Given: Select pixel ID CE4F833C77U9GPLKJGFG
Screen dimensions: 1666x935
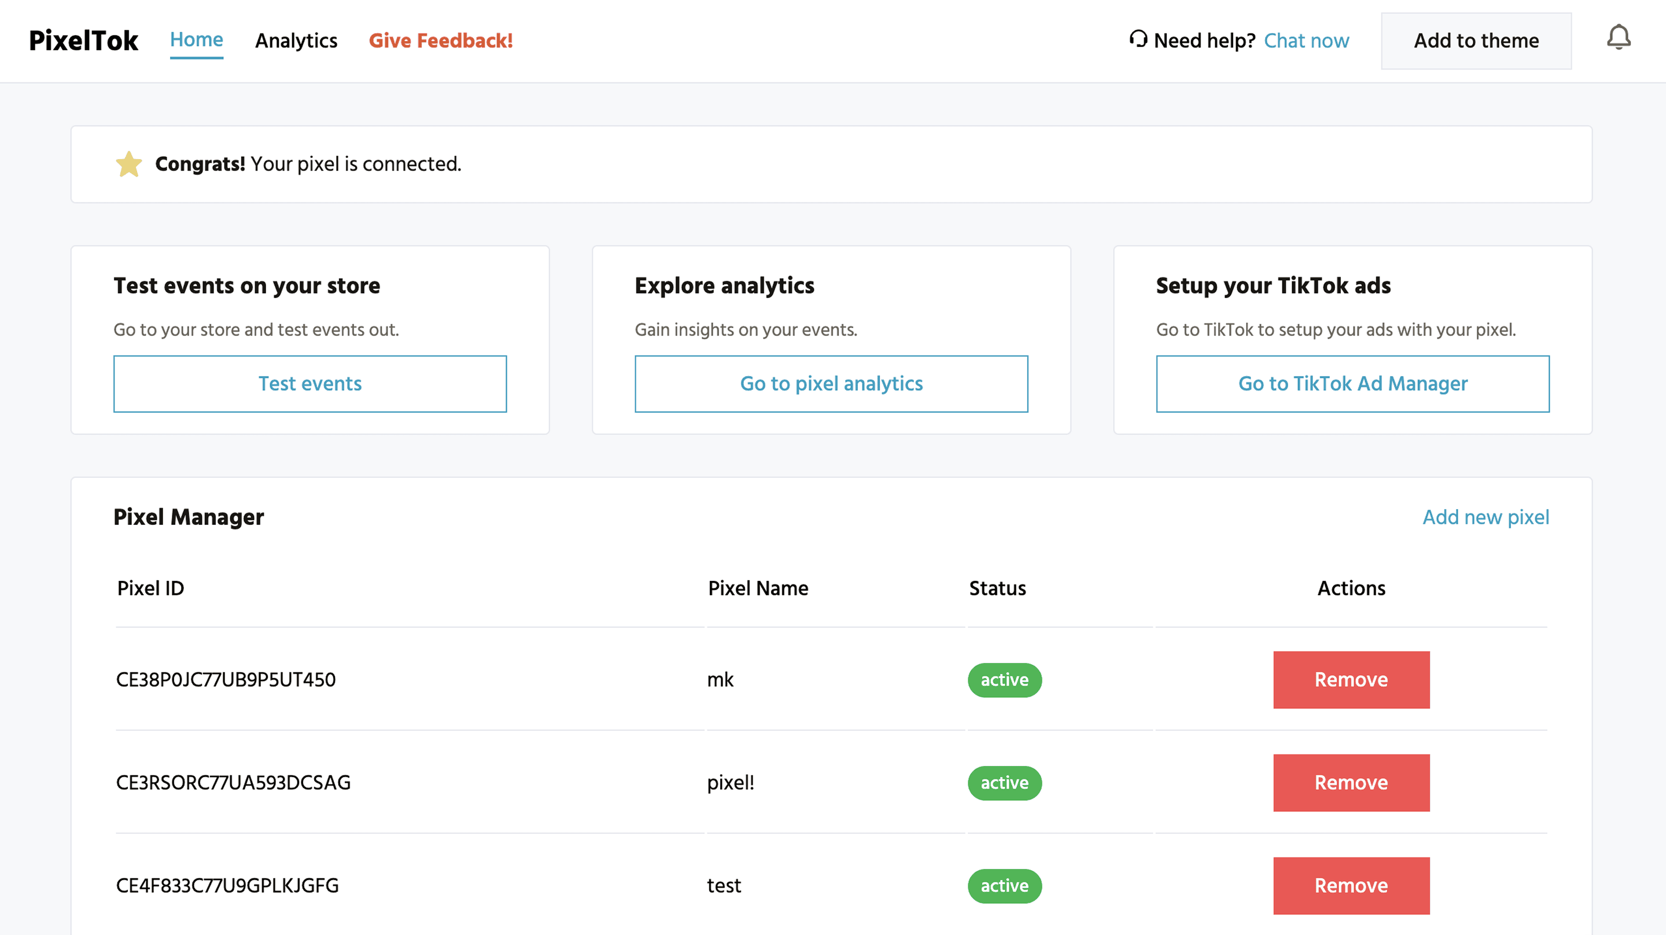Looking at the screenshot, I should [x=228, y=886].
